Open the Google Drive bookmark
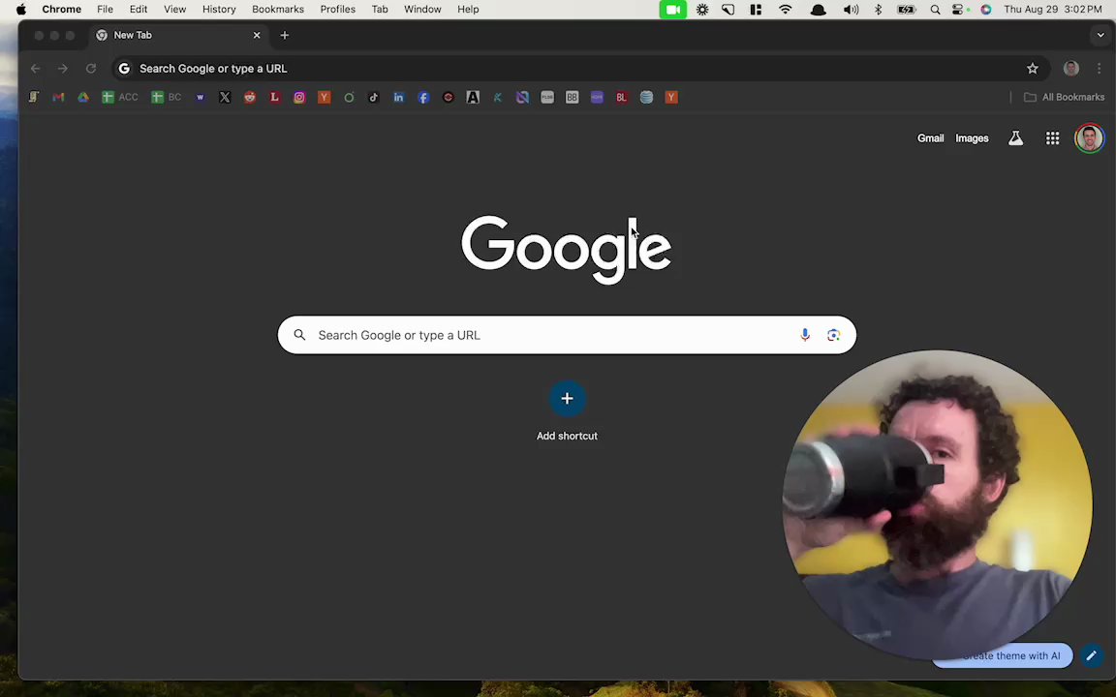1116x697 pixels. pos(83,98)
